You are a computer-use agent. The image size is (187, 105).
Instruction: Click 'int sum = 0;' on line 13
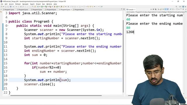(x=36, y=55)
